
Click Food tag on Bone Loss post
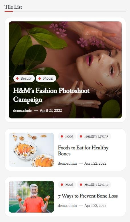[67, 185]
